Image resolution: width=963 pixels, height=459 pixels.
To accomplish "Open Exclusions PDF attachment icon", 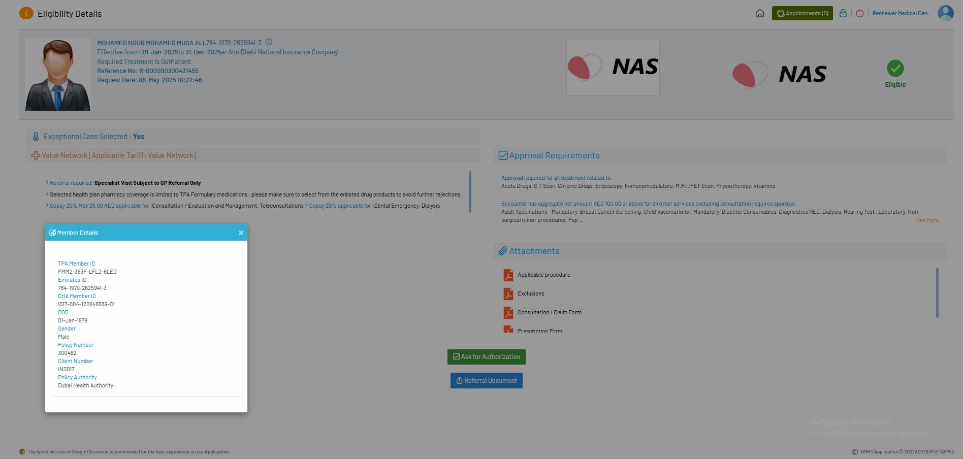I will [508, 294].
